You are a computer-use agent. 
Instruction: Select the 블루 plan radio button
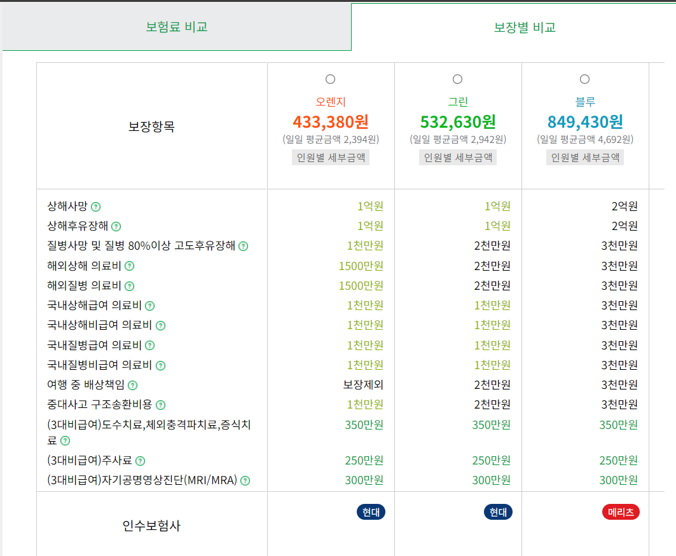tap(584, 79)
